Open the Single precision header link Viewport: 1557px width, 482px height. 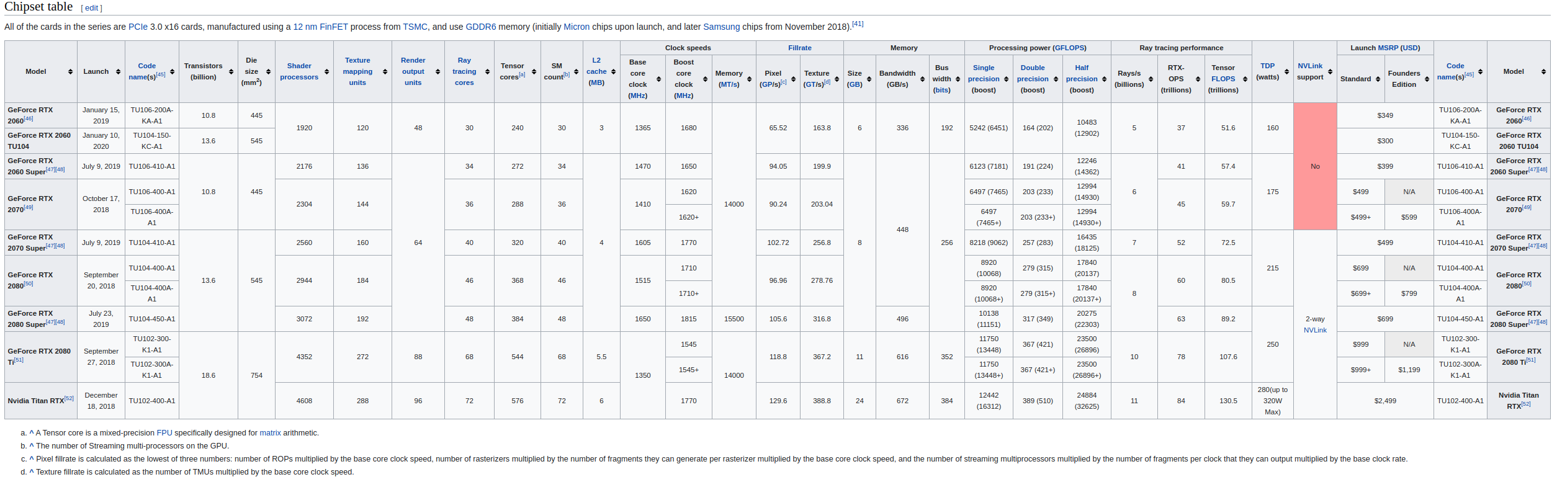click(984, 73)
